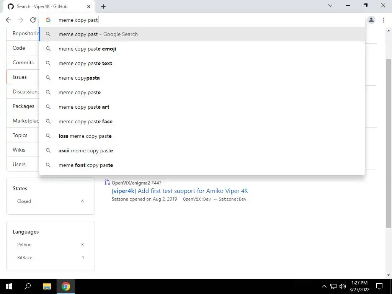
Task: Open Discussions search category
Action: tap(23, 91)
